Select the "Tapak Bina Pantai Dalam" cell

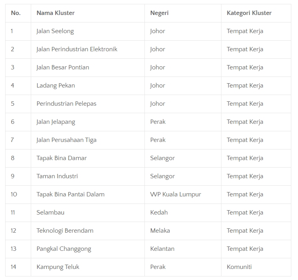coord(70,194)
